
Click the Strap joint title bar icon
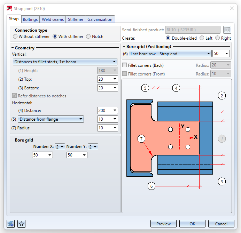[9, 9]
